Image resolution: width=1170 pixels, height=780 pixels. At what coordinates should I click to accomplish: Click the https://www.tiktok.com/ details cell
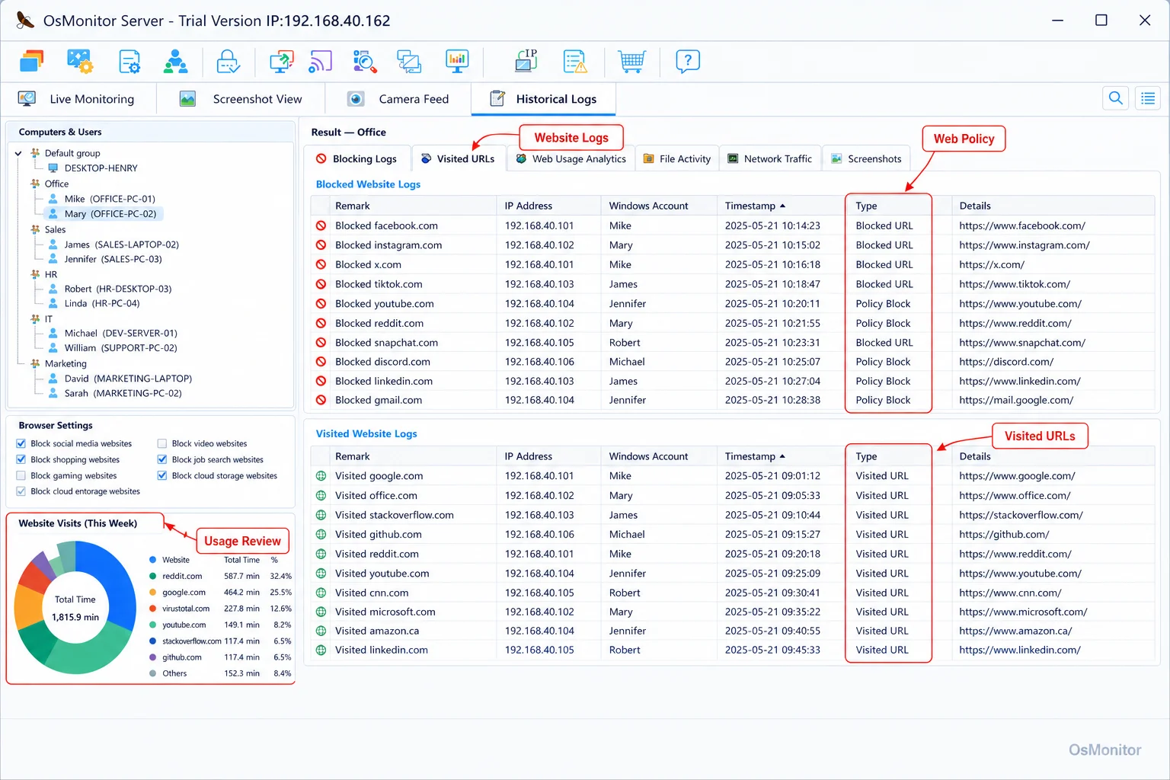(x=1015, y=284)
